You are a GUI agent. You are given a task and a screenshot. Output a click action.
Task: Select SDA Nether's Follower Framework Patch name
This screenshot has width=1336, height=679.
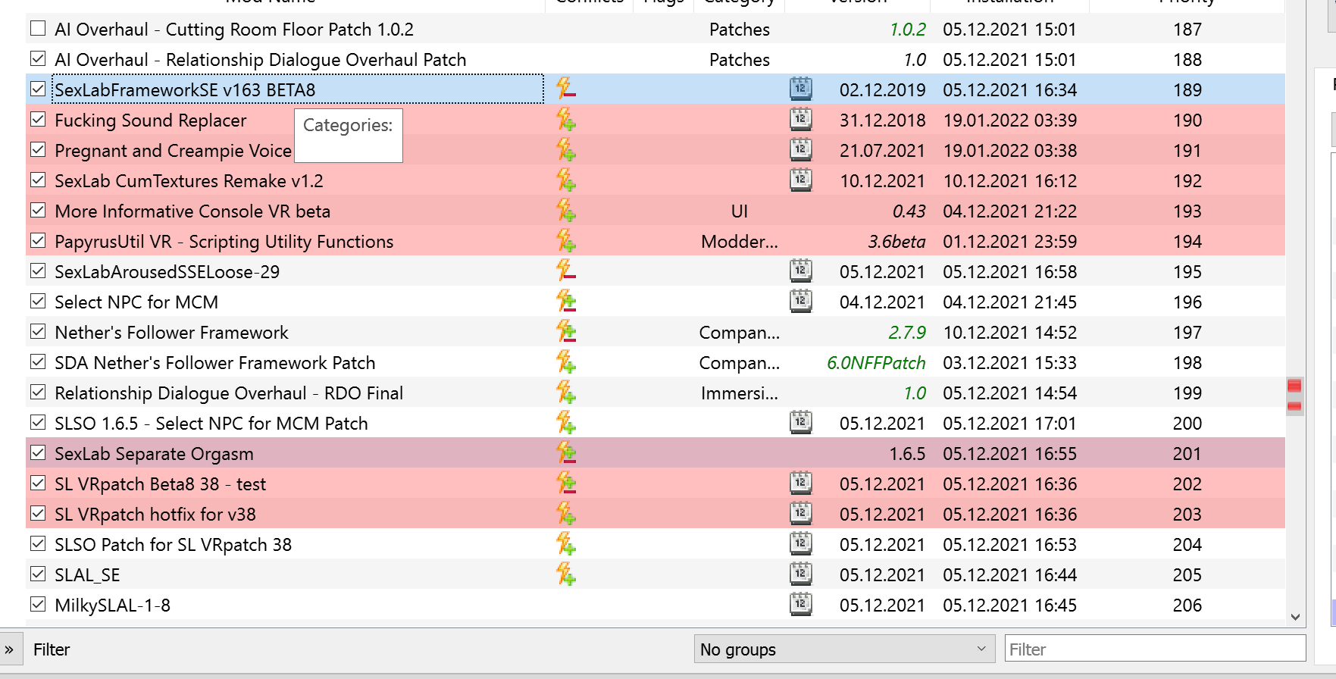pyautogui.click(x=215, y=363)
